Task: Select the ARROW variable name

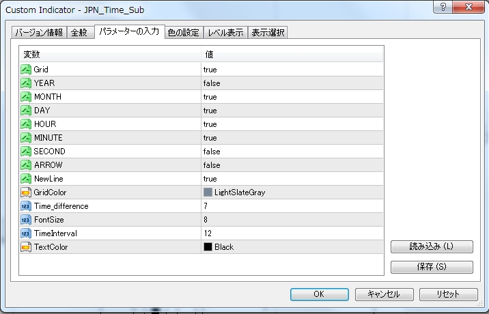Action: click(x=48, y=165)
